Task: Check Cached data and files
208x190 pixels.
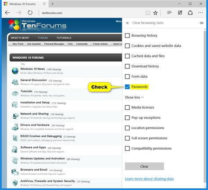Action: click(x=127, y=56)
